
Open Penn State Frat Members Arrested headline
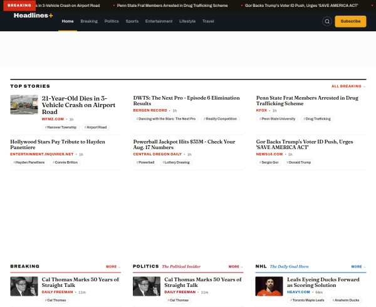[307, 101]
